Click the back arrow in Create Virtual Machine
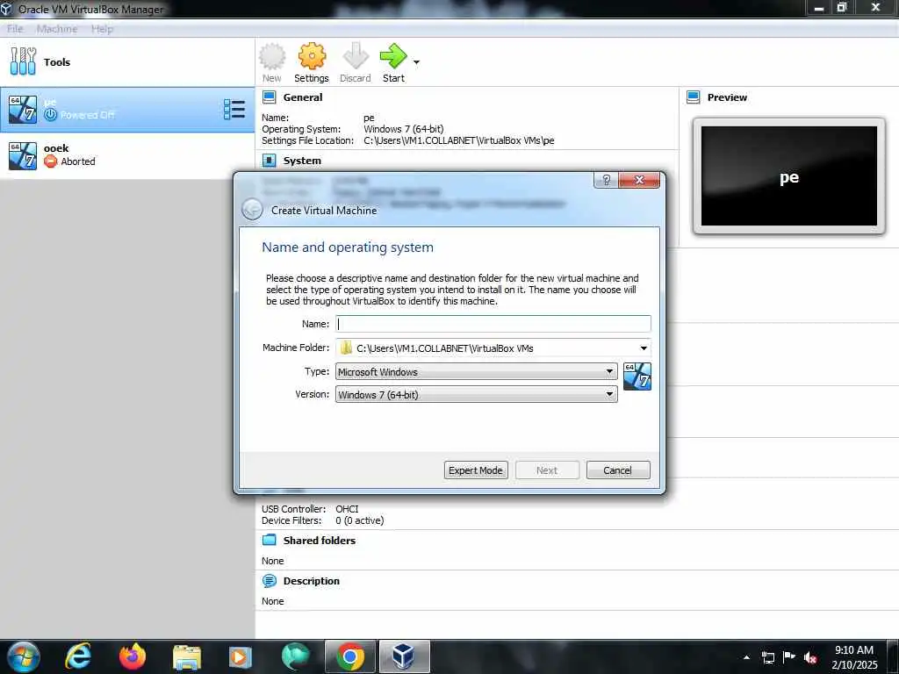Image resolution: width=899 pixels, height=674 pixels. (x=252, y=210)
